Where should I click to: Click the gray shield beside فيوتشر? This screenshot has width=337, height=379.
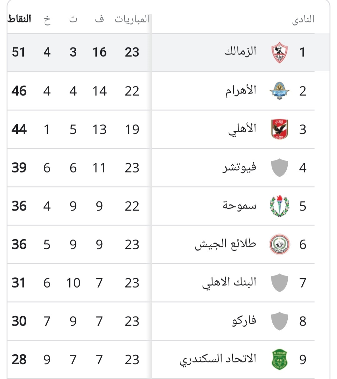point(279,168)
